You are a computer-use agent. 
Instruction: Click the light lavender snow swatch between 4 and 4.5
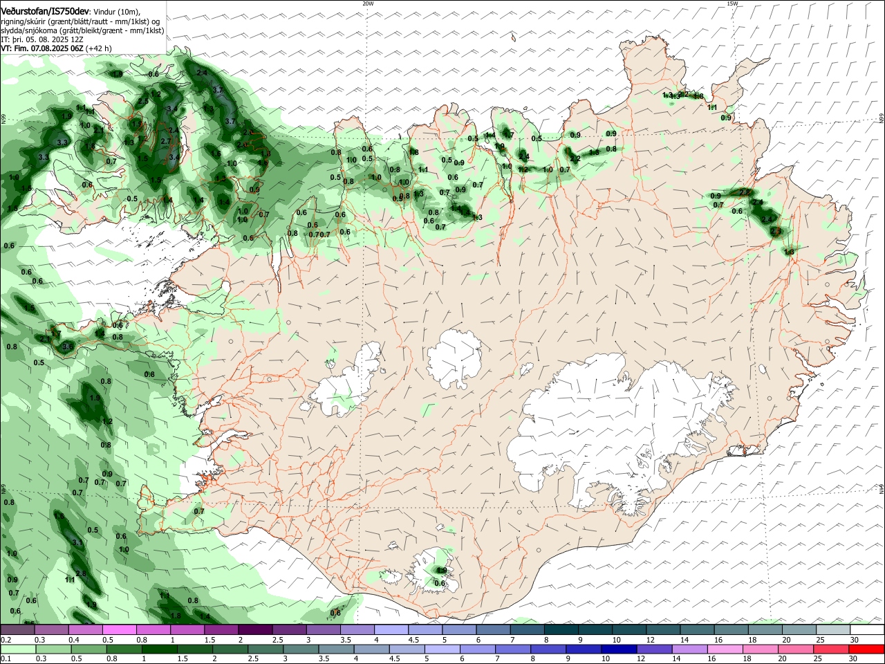(x=391, y=630)
